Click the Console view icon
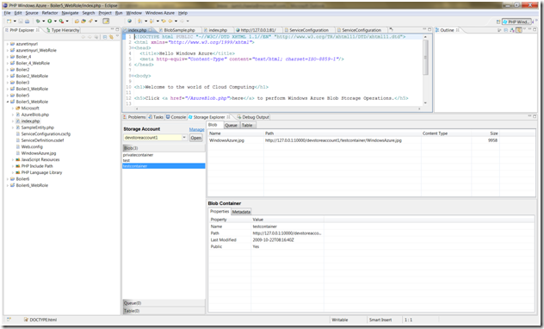The width and height of the screenshot is (544, 329). [x=168, y=117]
